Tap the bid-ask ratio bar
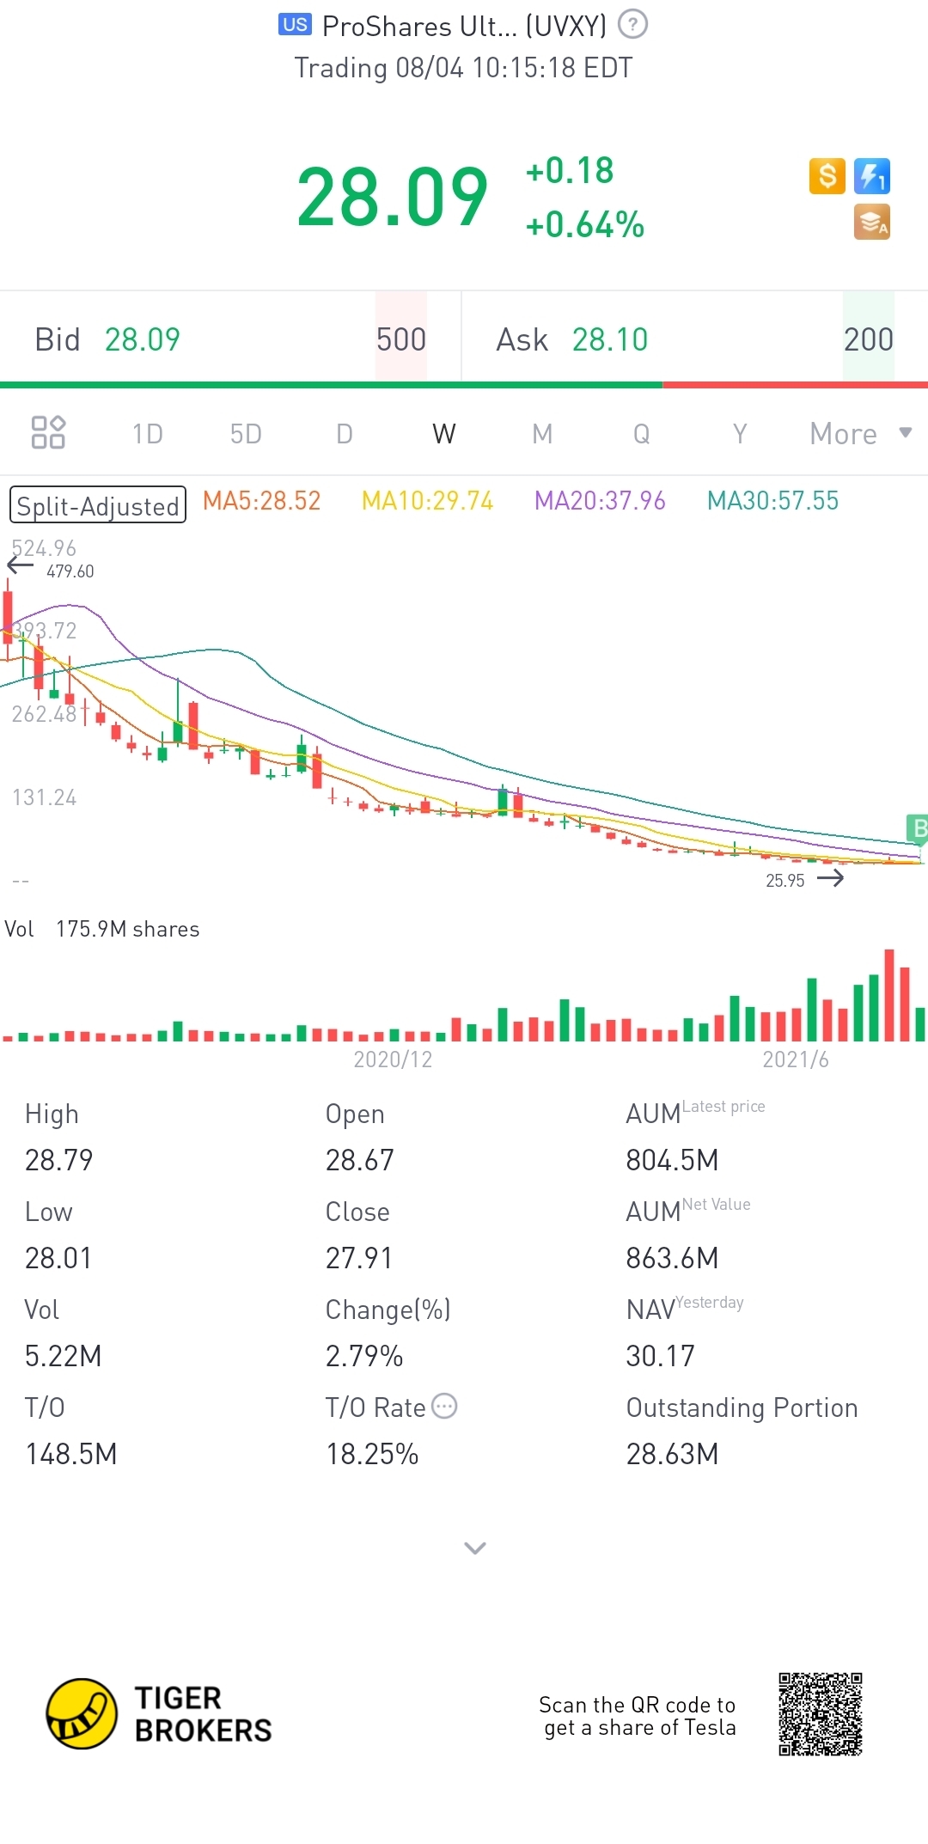928x1844 pixels. click(x=464, y=384)
